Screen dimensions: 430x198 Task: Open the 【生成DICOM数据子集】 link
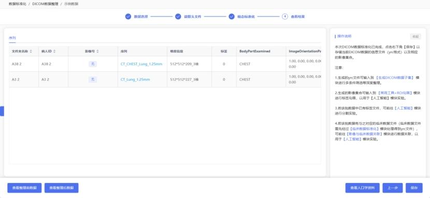[395, 78]
